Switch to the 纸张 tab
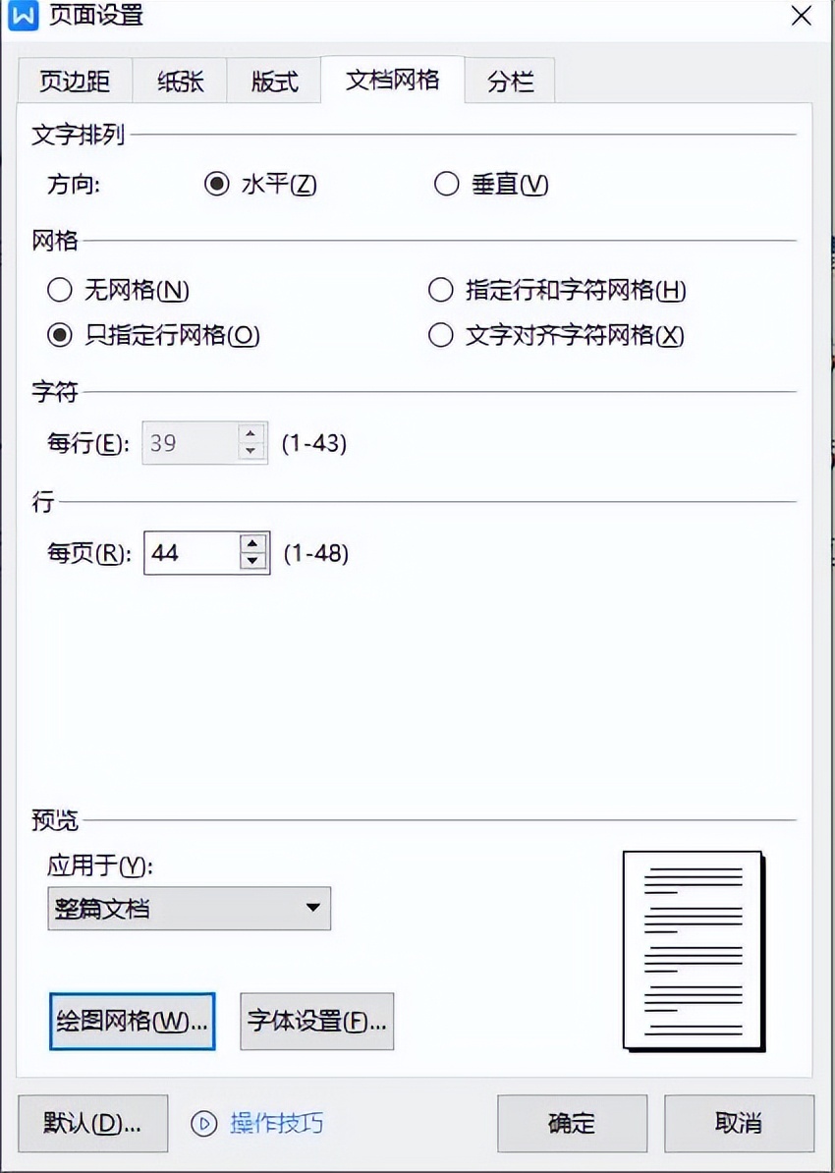This screenshot has height=1173, width=835. click(x=181, y=81)
